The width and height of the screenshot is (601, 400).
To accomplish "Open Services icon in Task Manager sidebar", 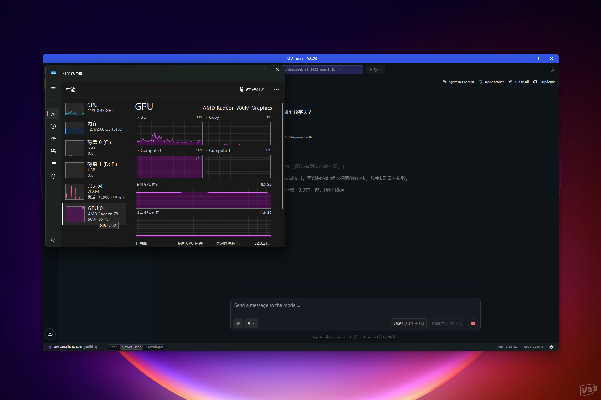I will [53, 176].
